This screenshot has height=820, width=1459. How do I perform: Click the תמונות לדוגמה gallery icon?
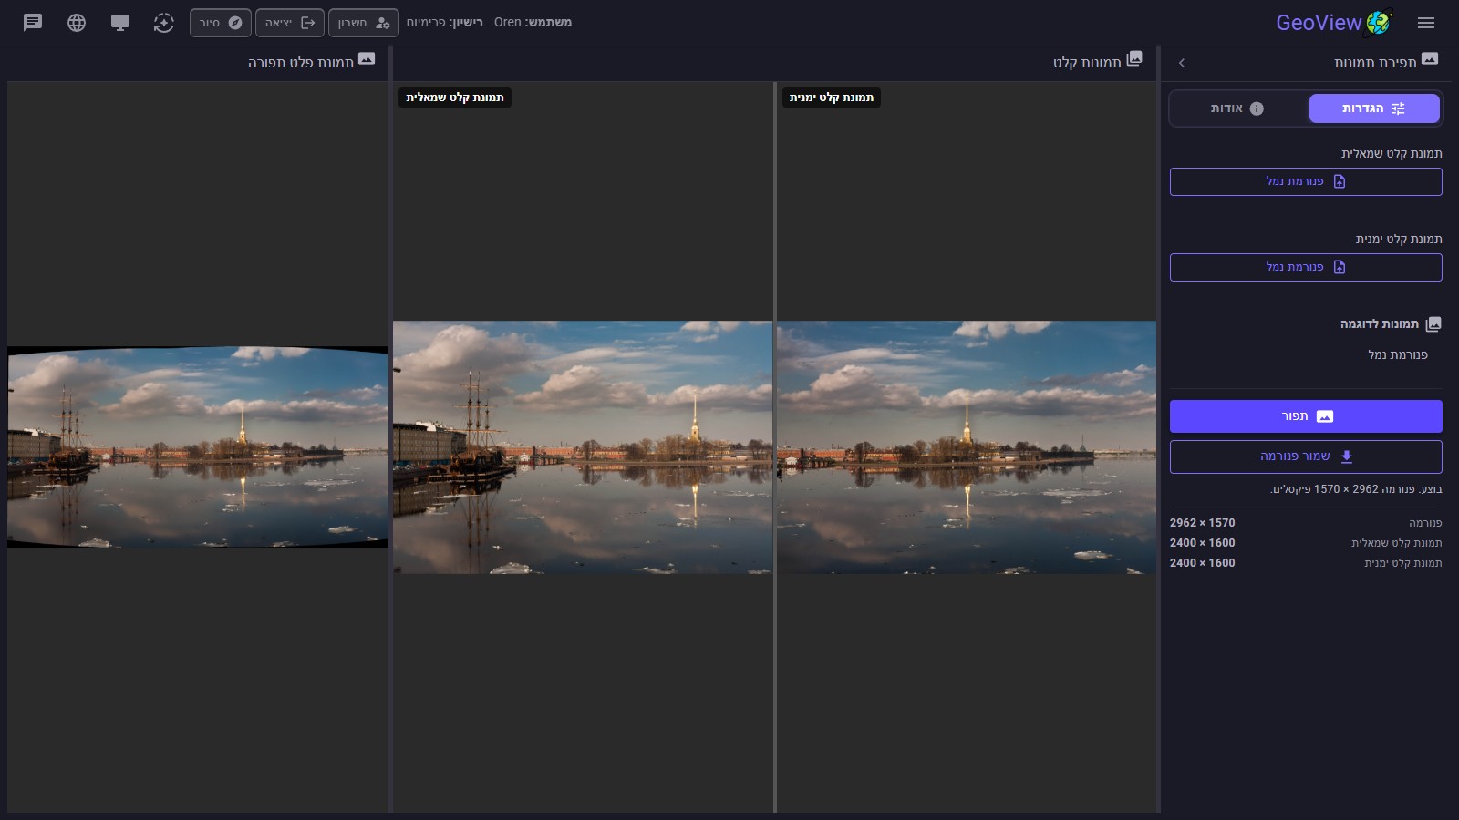(1433, 324)
